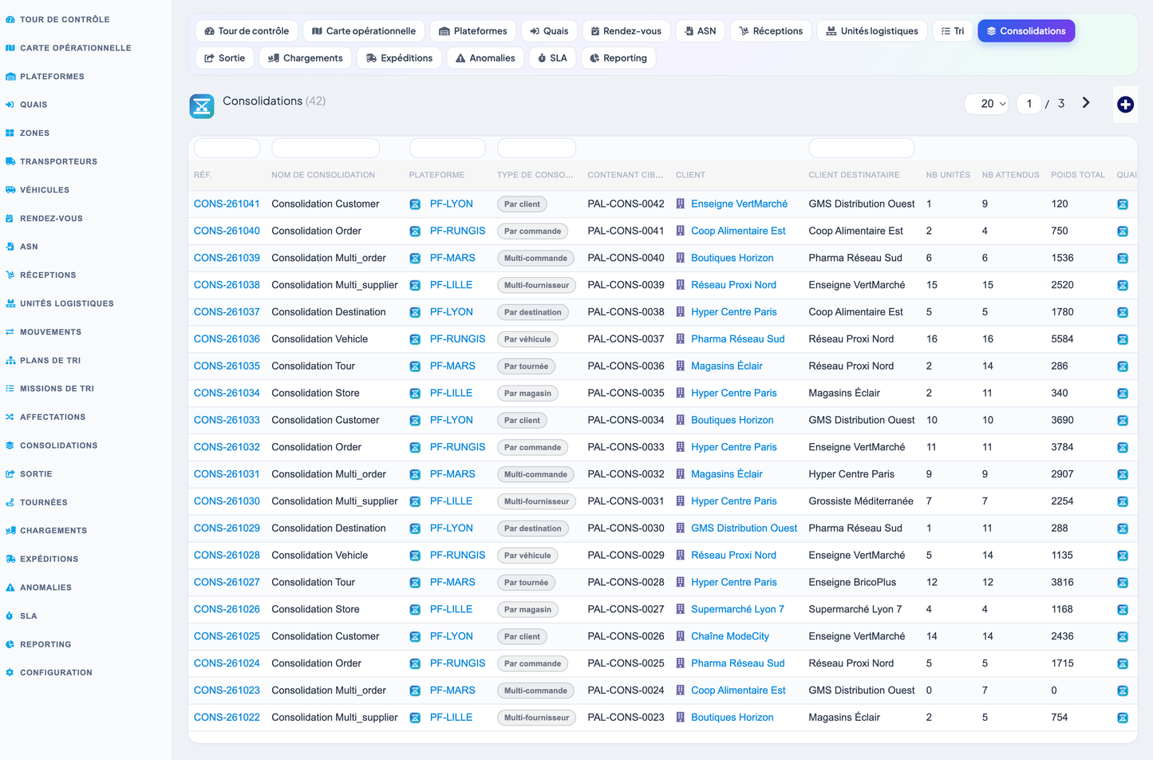Open Expéditions in the left sidebar
This screenshot has height=760, width=1153.
[x=49, y=559]
